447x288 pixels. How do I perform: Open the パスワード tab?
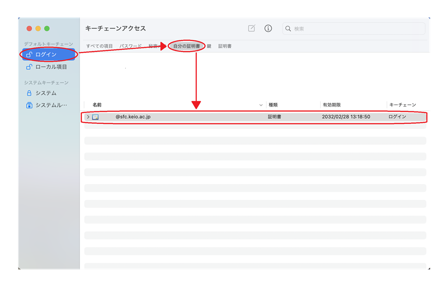point(130,46)
